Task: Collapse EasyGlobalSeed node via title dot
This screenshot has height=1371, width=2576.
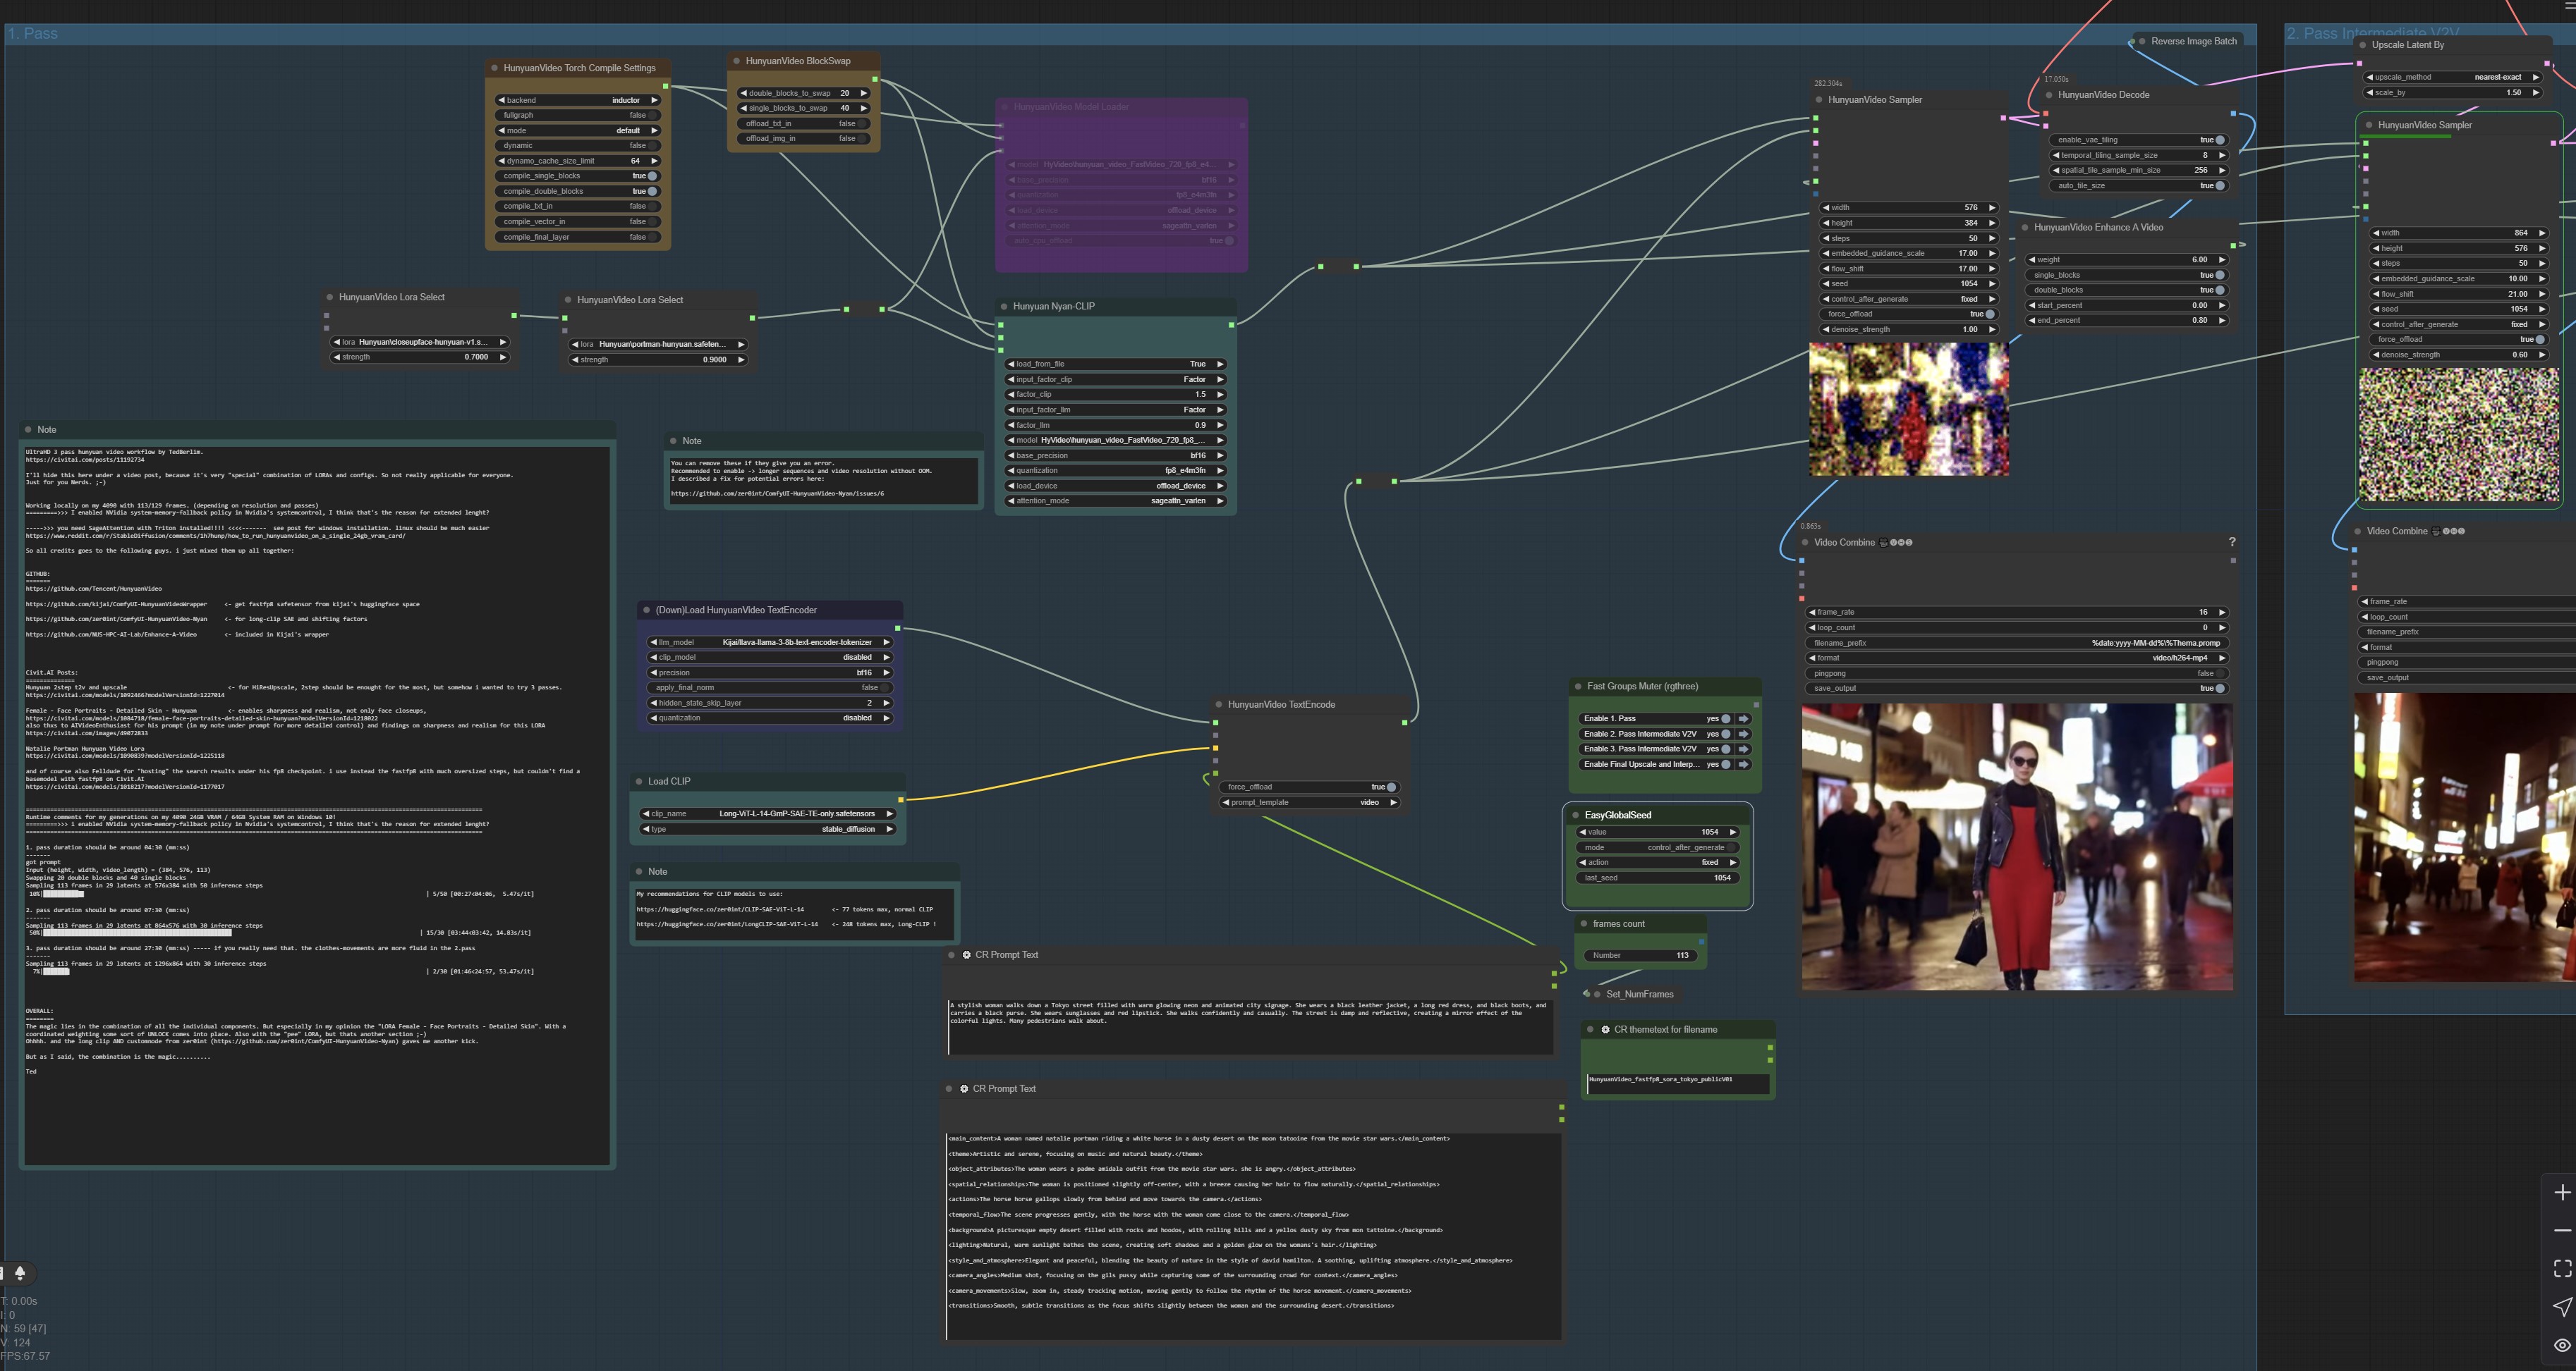Action: (1575, 816)
